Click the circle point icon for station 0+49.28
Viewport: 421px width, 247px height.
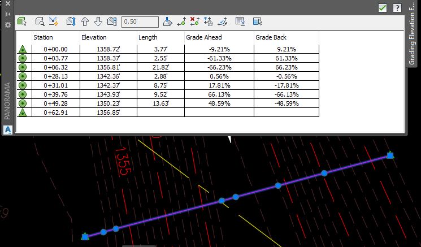23,103
